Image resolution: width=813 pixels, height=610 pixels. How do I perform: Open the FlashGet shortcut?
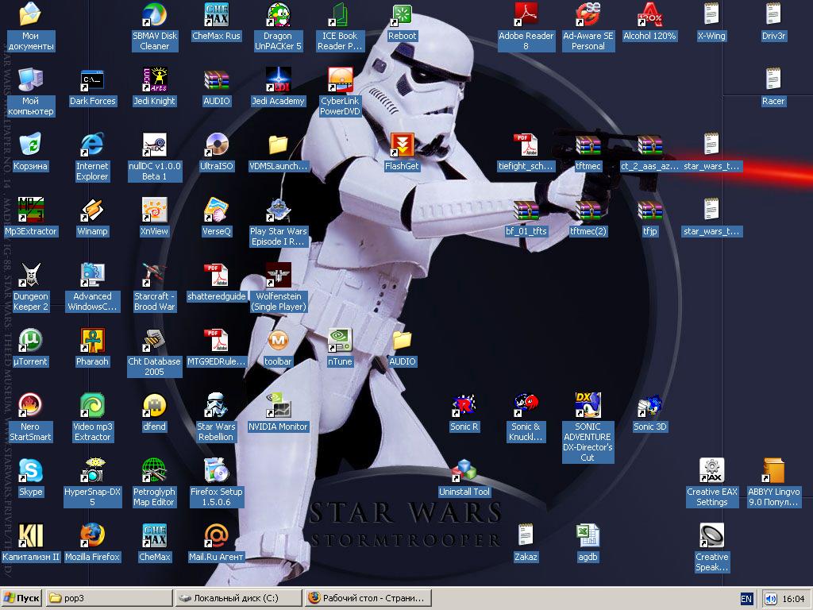(402, 145)
